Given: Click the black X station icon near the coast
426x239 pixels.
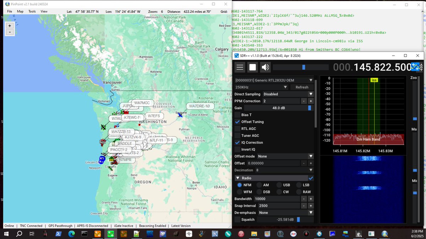Looking at the screenshot, I should click(103, 127).
